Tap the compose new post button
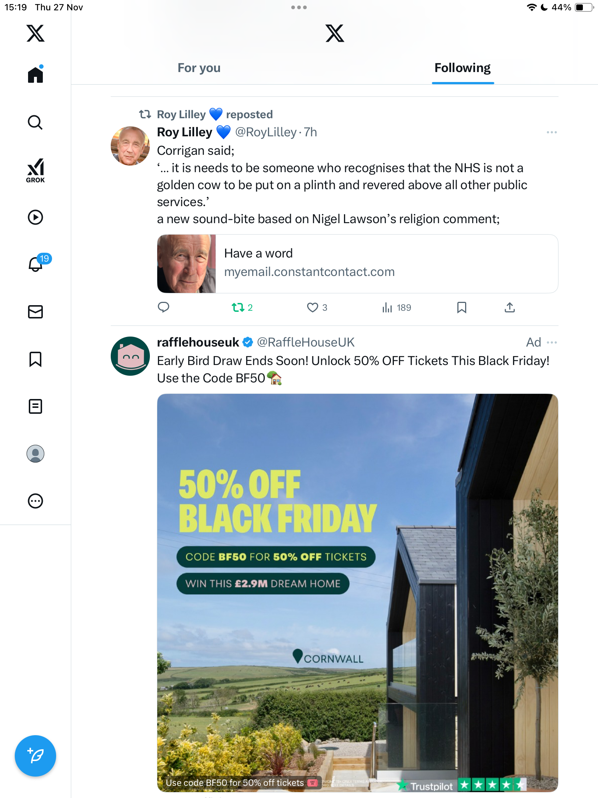This screenshot has width=598, height=798. 35,756
